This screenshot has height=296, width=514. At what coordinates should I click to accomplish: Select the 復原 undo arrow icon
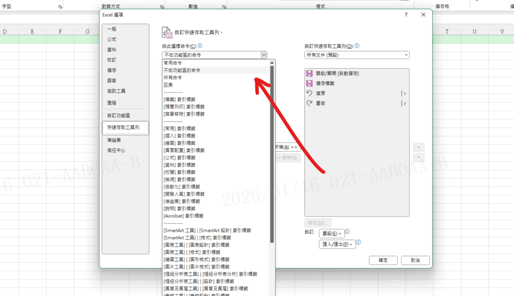point(309,93)
